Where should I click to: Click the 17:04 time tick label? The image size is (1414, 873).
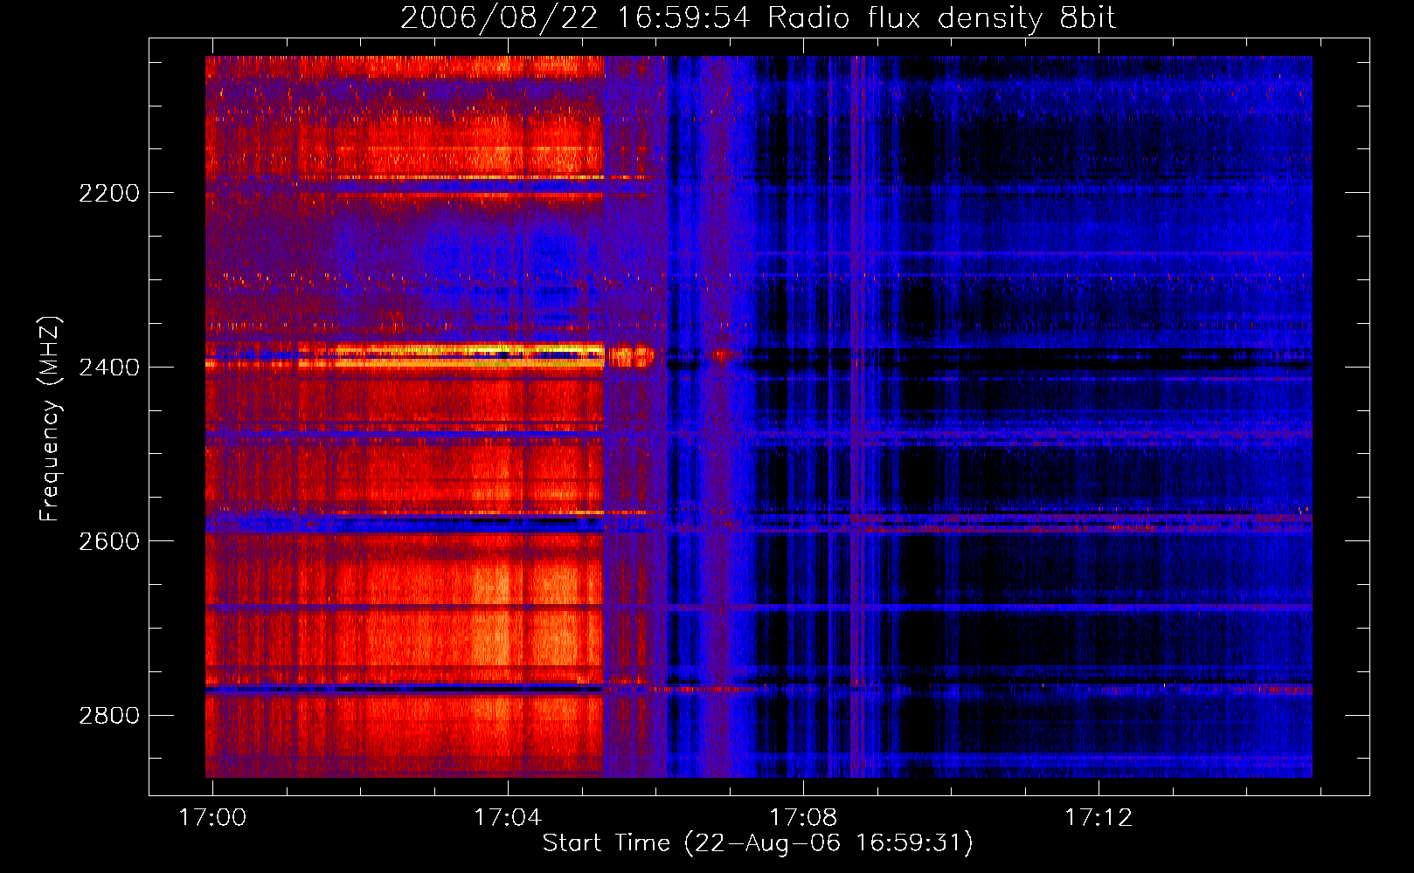click(x=508, y=817)
